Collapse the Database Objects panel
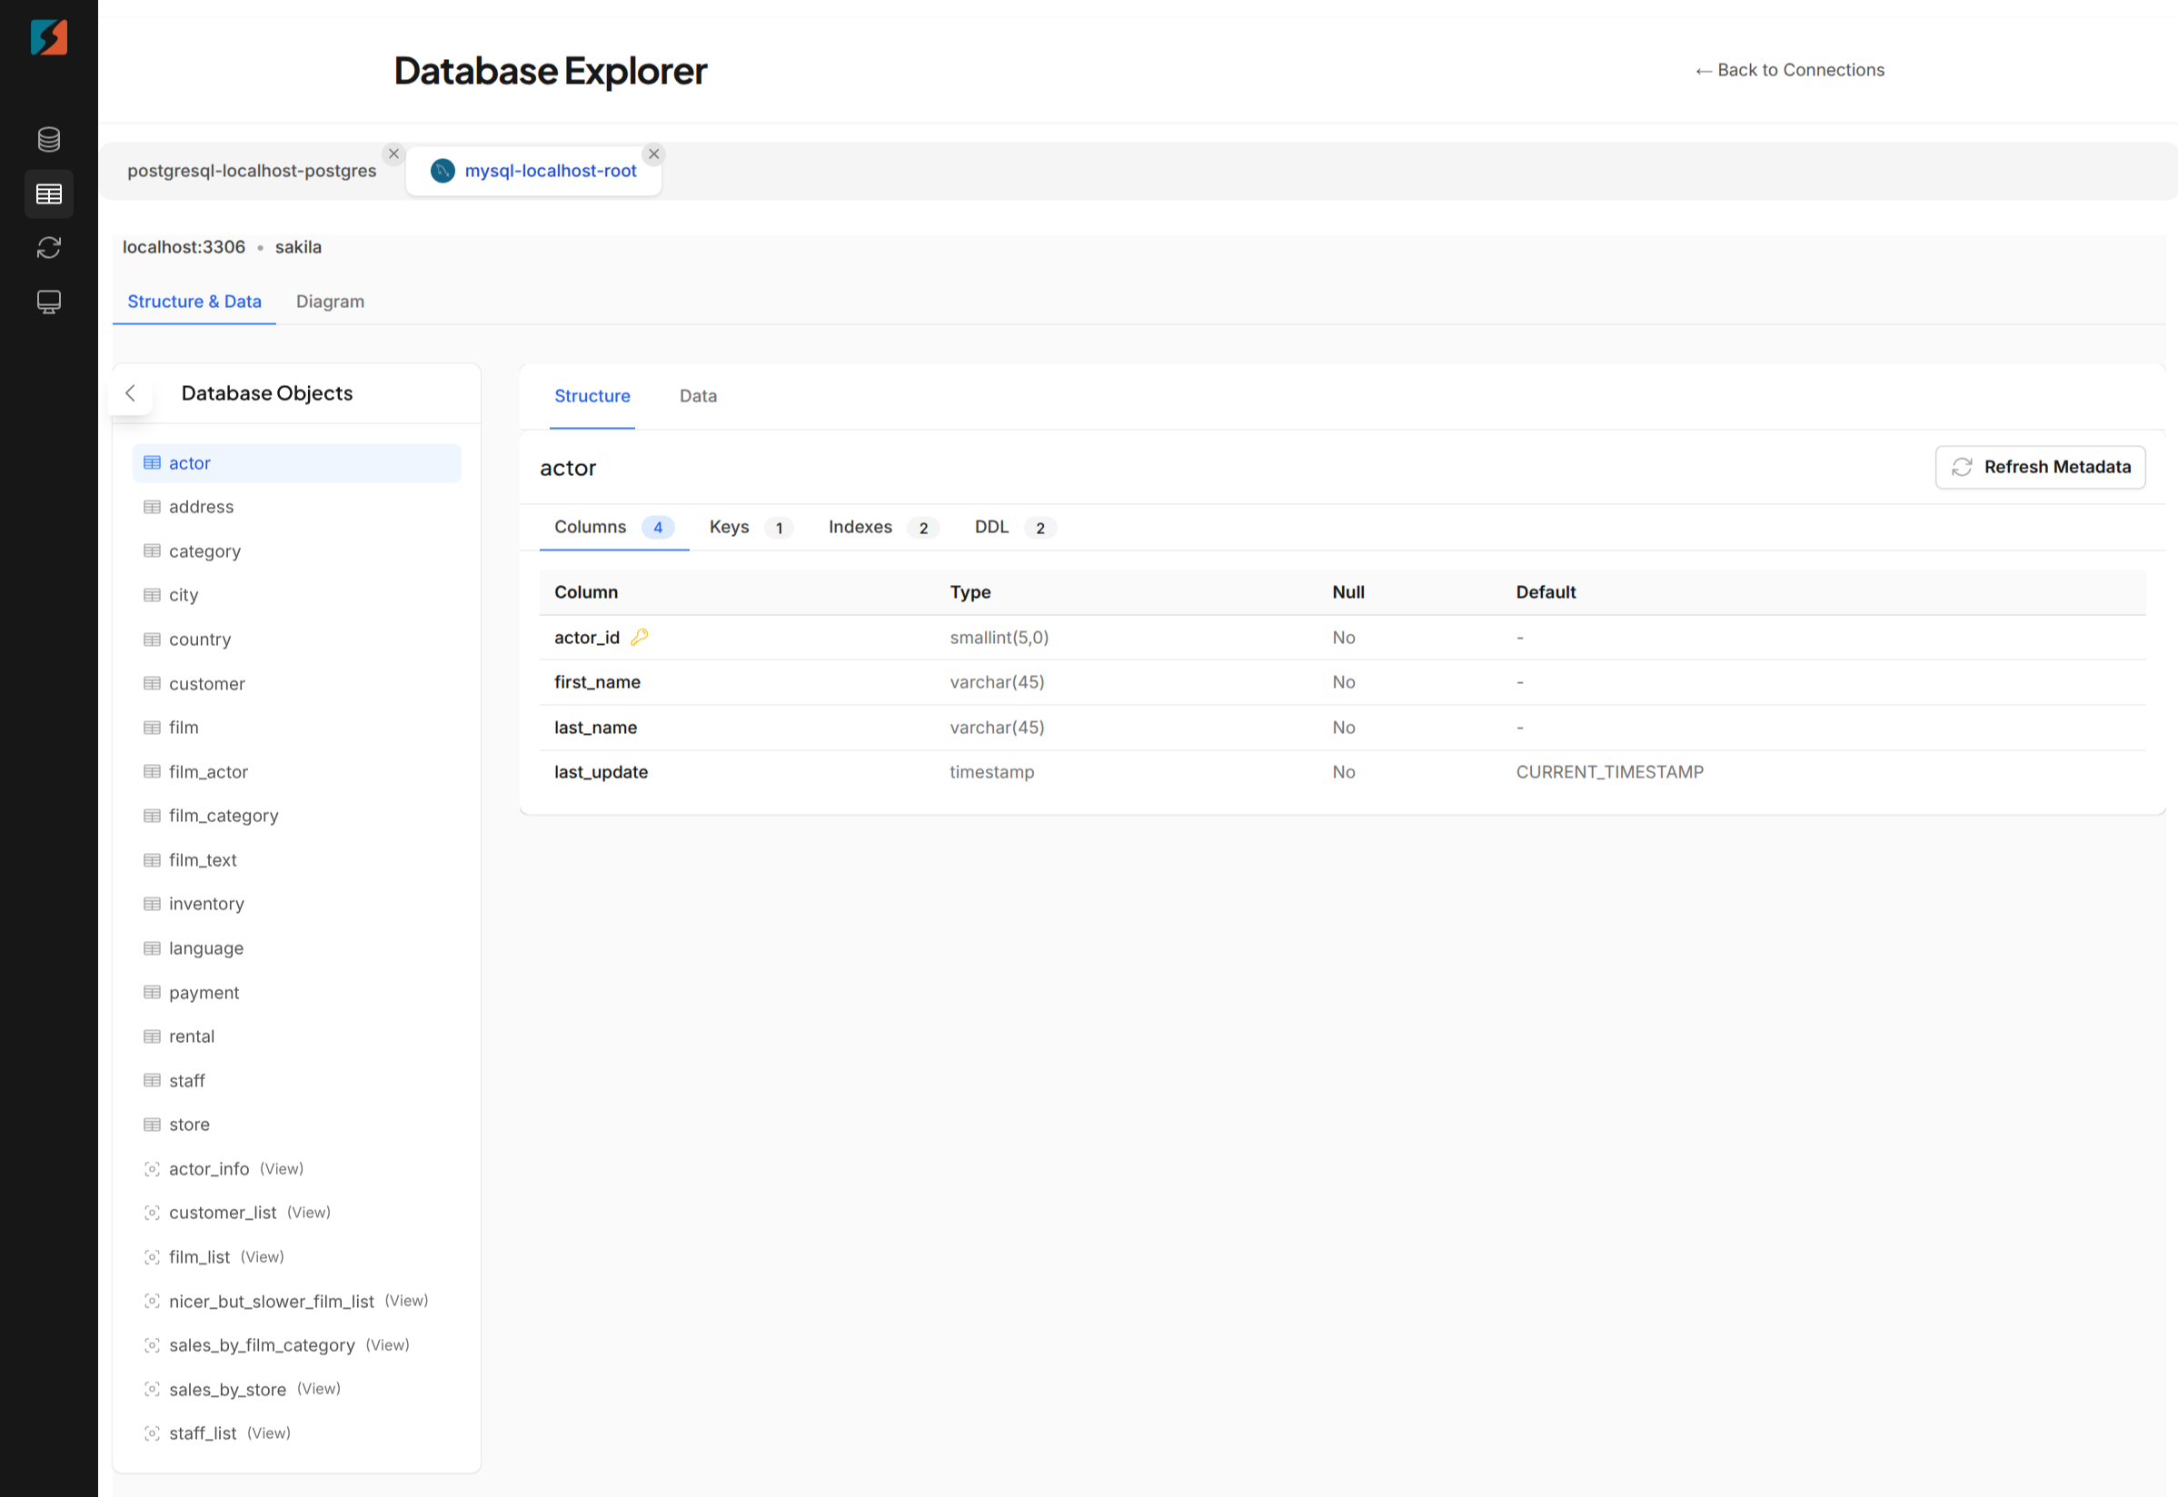The height and width of the screenshot is (1497, 2178). pyautogui.click(x=130, y=393)
